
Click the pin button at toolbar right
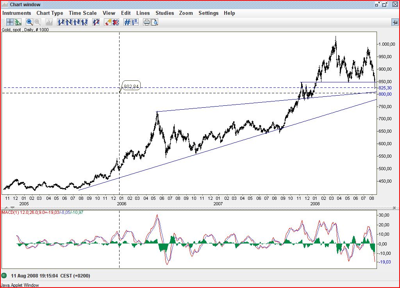pyautogui.click(x=395, y=22)
